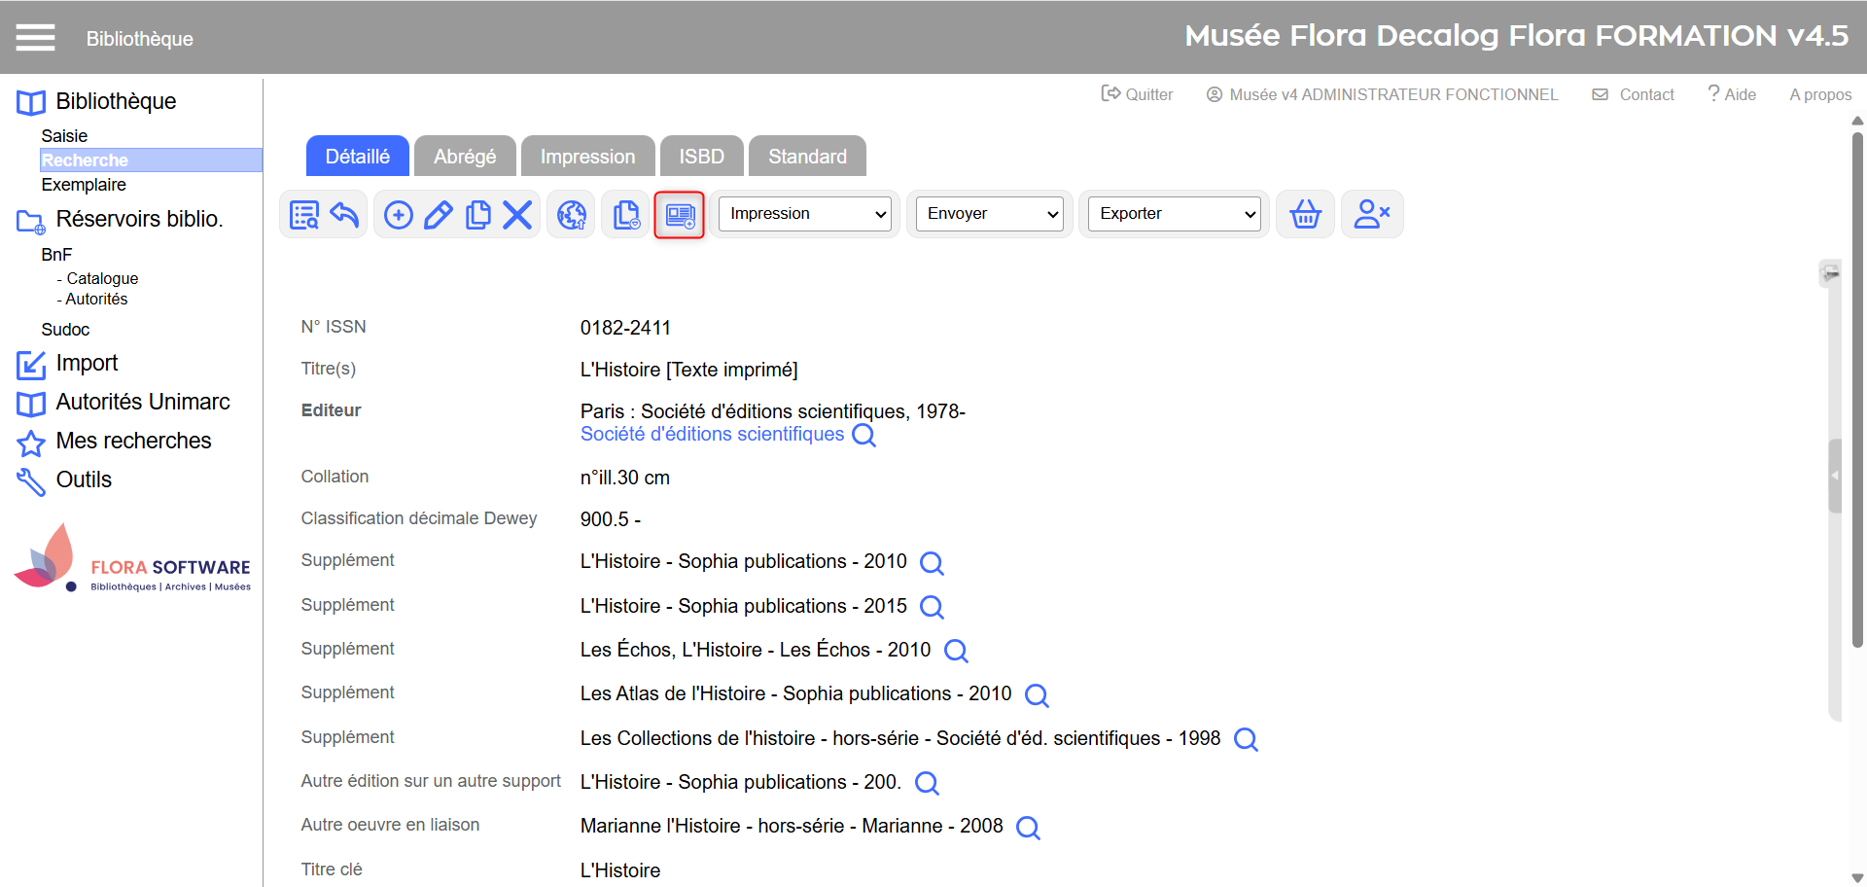The width and height of the screenshot is (1867, 887).
Task: Click the back arrow return icon
Action: (344, 214)
